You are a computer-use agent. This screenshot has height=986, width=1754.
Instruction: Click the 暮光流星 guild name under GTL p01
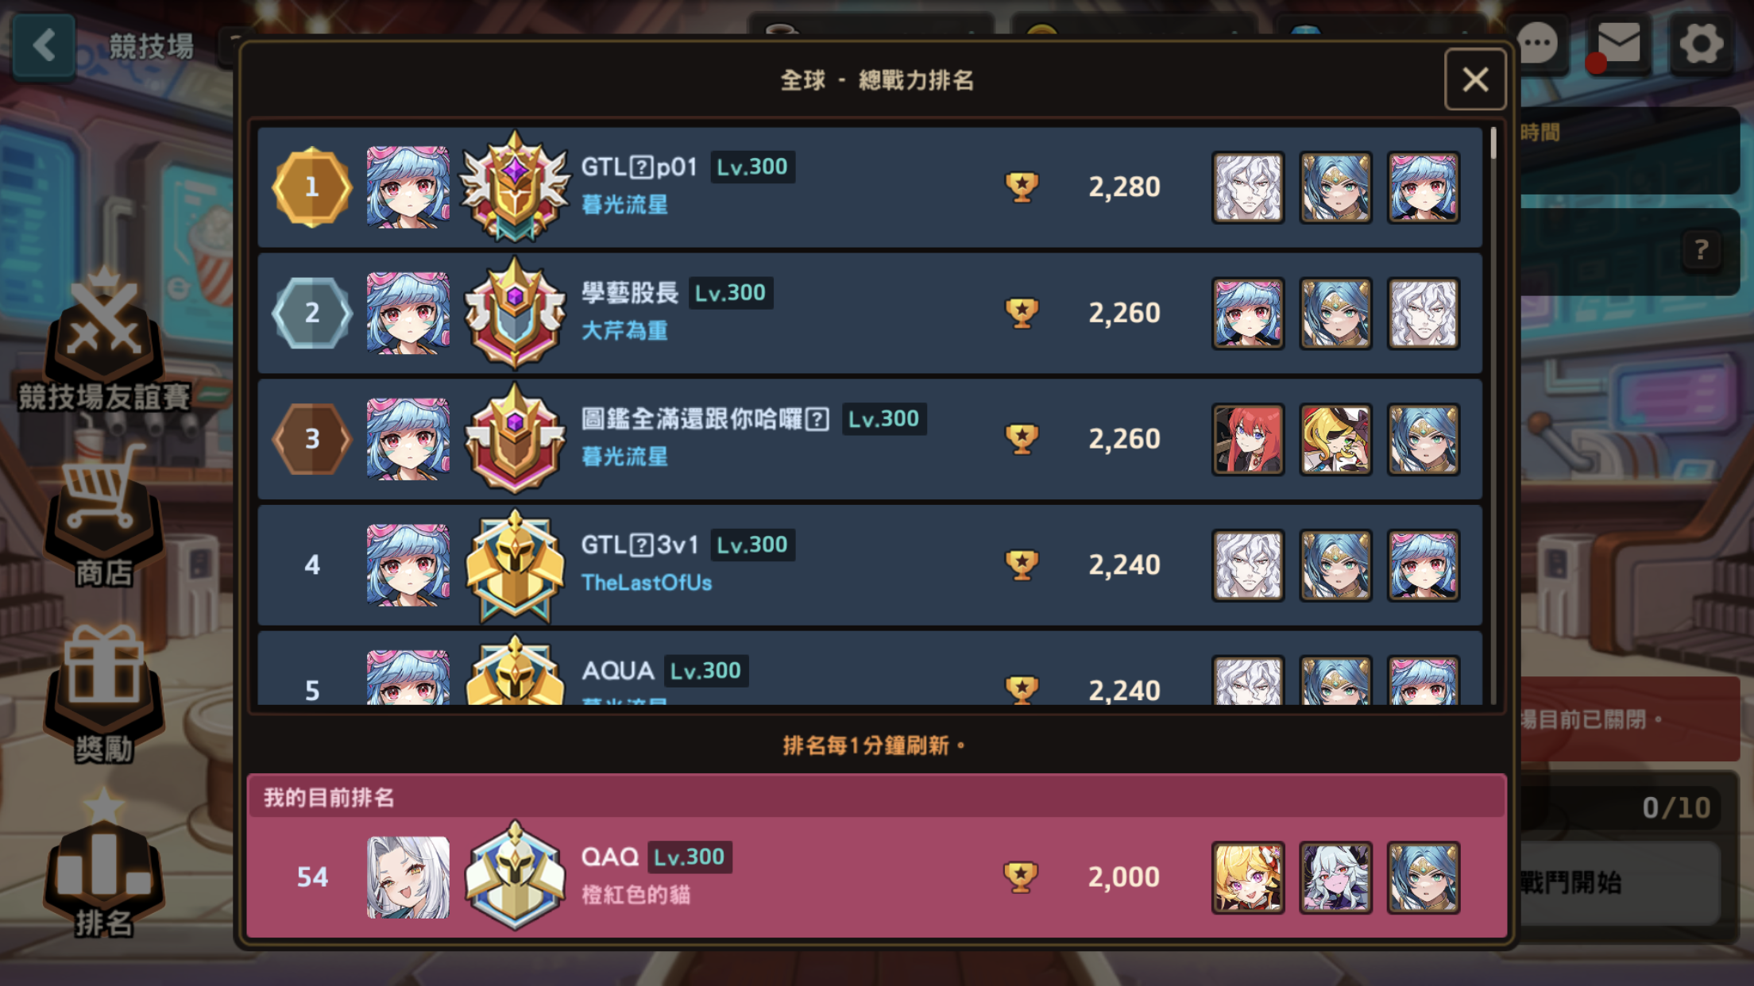[624, 205]
